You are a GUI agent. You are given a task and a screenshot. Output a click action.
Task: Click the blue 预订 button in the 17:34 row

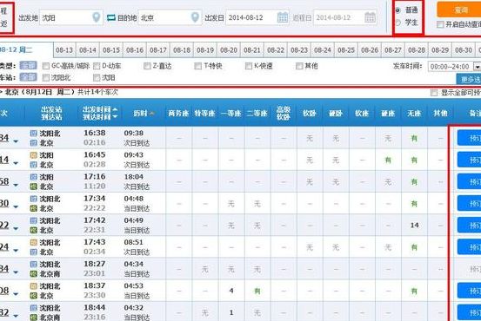pos(470,204)
